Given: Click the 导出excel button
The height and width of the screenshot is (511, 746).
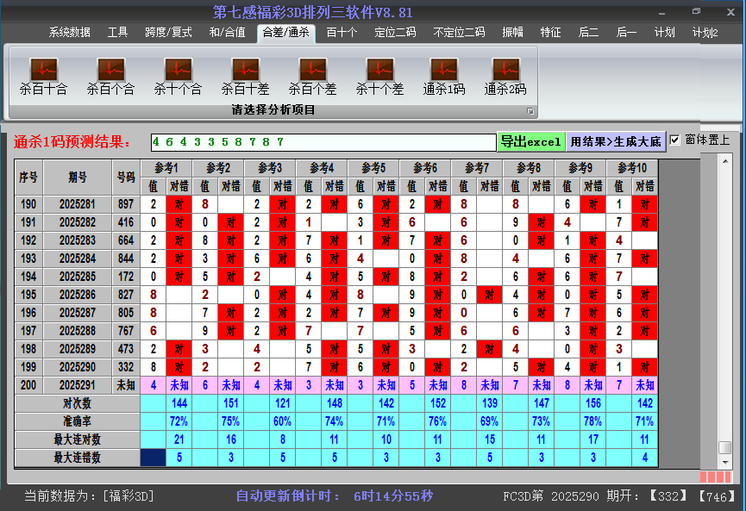Looking at the screenshot, I should [530, 141].
